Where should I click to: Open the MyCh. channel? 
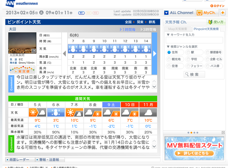click(207, 13)
